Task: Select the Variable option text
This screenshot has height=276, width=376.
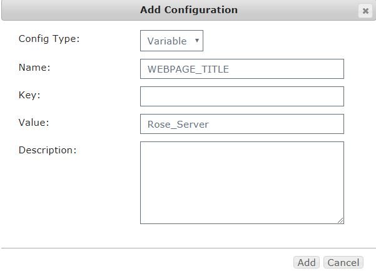Action: (167, 41)
